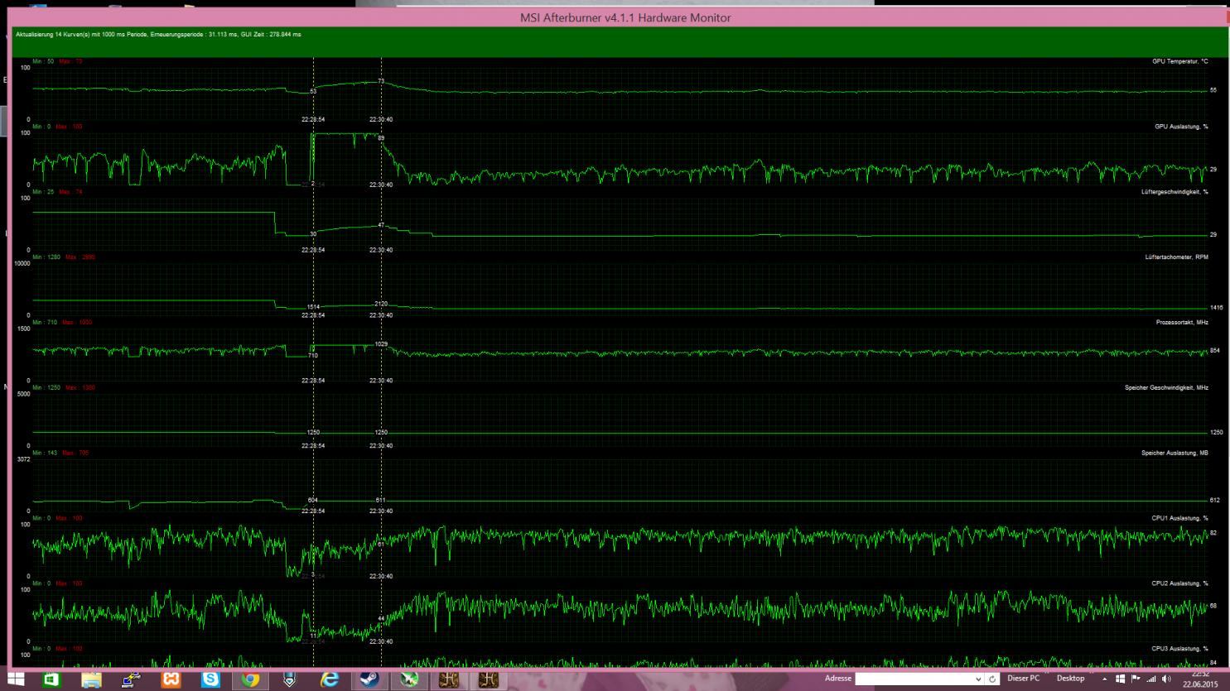Open the Desktop toolbar on the taskbar
Image resolution: width=1230 pixels, height=691 pixels.
click(x=1070, y=679)
